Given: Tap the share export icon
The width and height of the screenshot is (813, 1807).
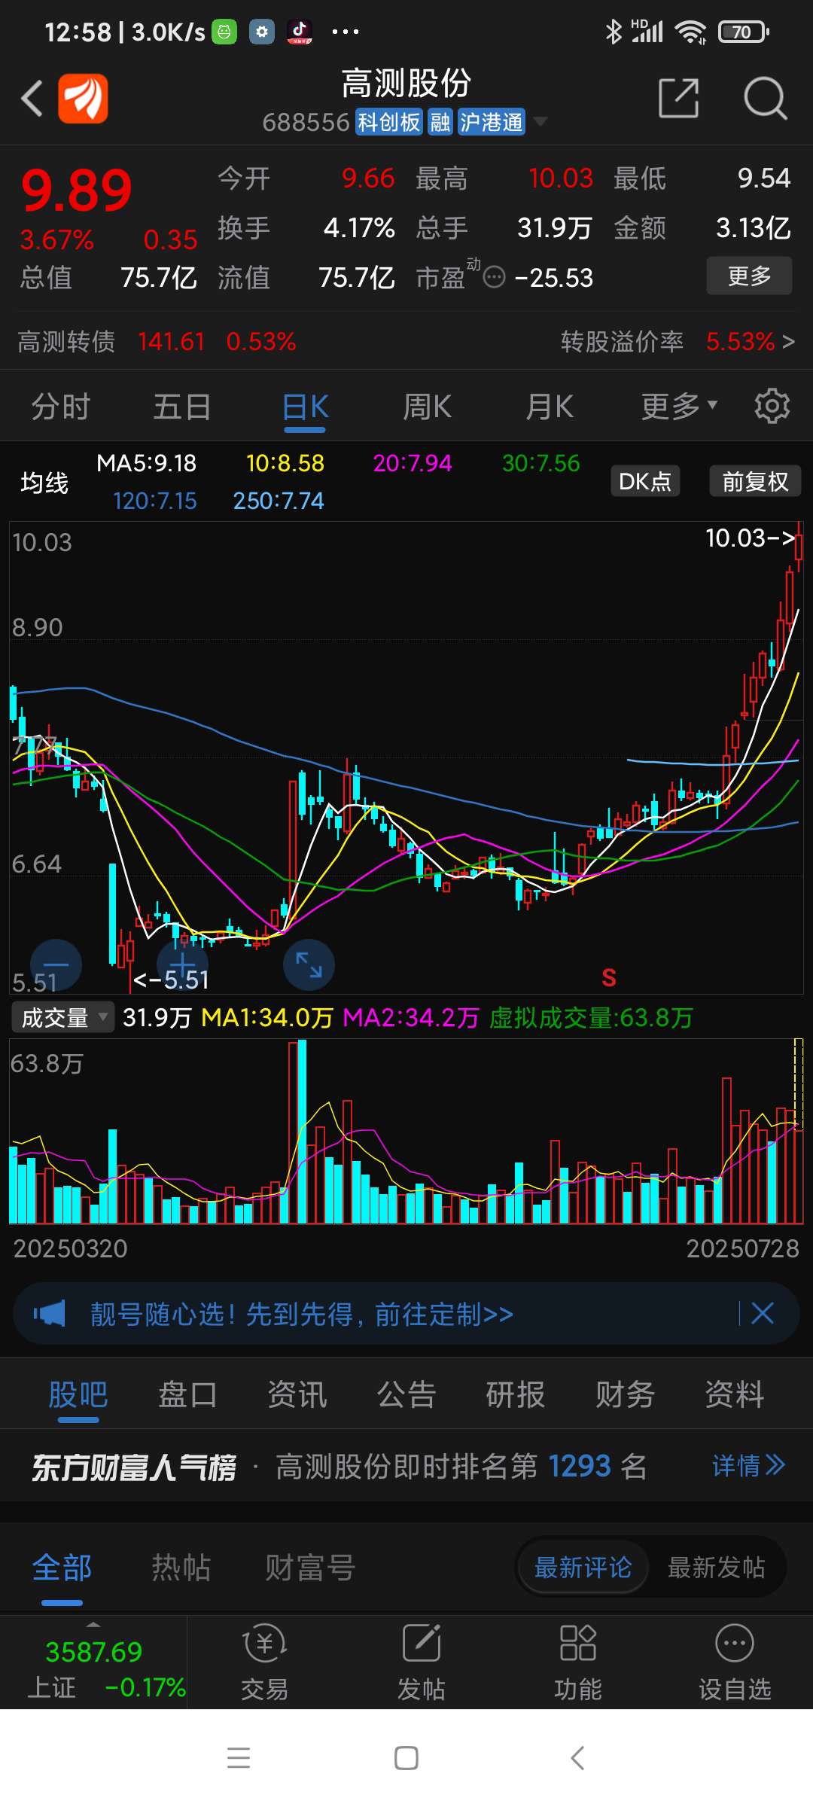Looking at the screenshot, I should (678, 98).
